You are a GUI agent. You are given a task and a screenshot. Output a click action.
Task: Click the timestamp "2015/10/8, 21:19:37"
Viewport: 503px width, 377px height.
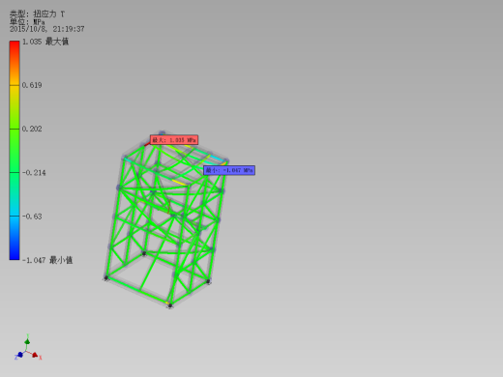[47, 29]
